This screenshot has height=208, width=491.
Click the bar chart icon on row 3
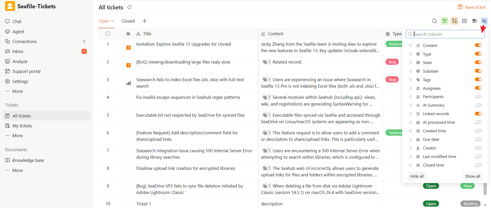[128, 83]
